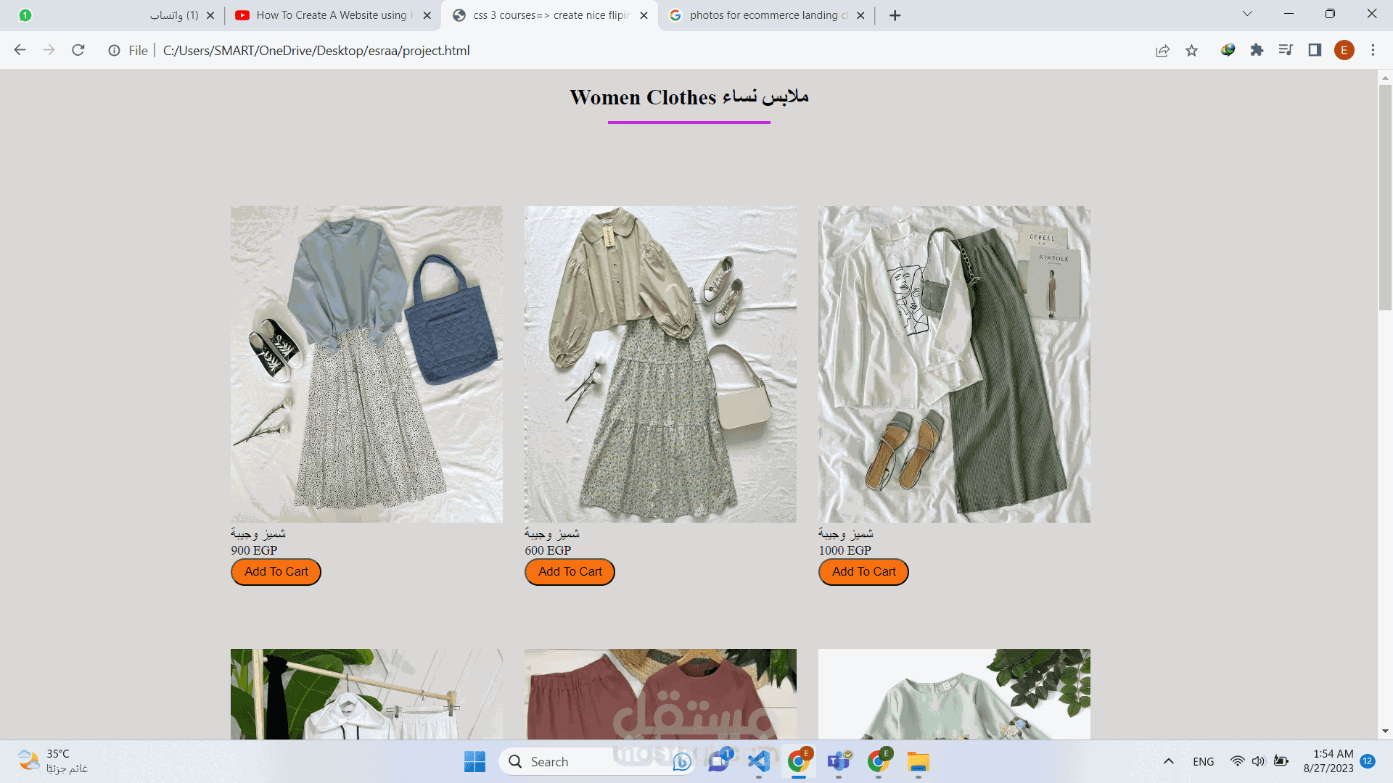
Task: Click the 600 EGP floral skirt image
Action: 660,364
